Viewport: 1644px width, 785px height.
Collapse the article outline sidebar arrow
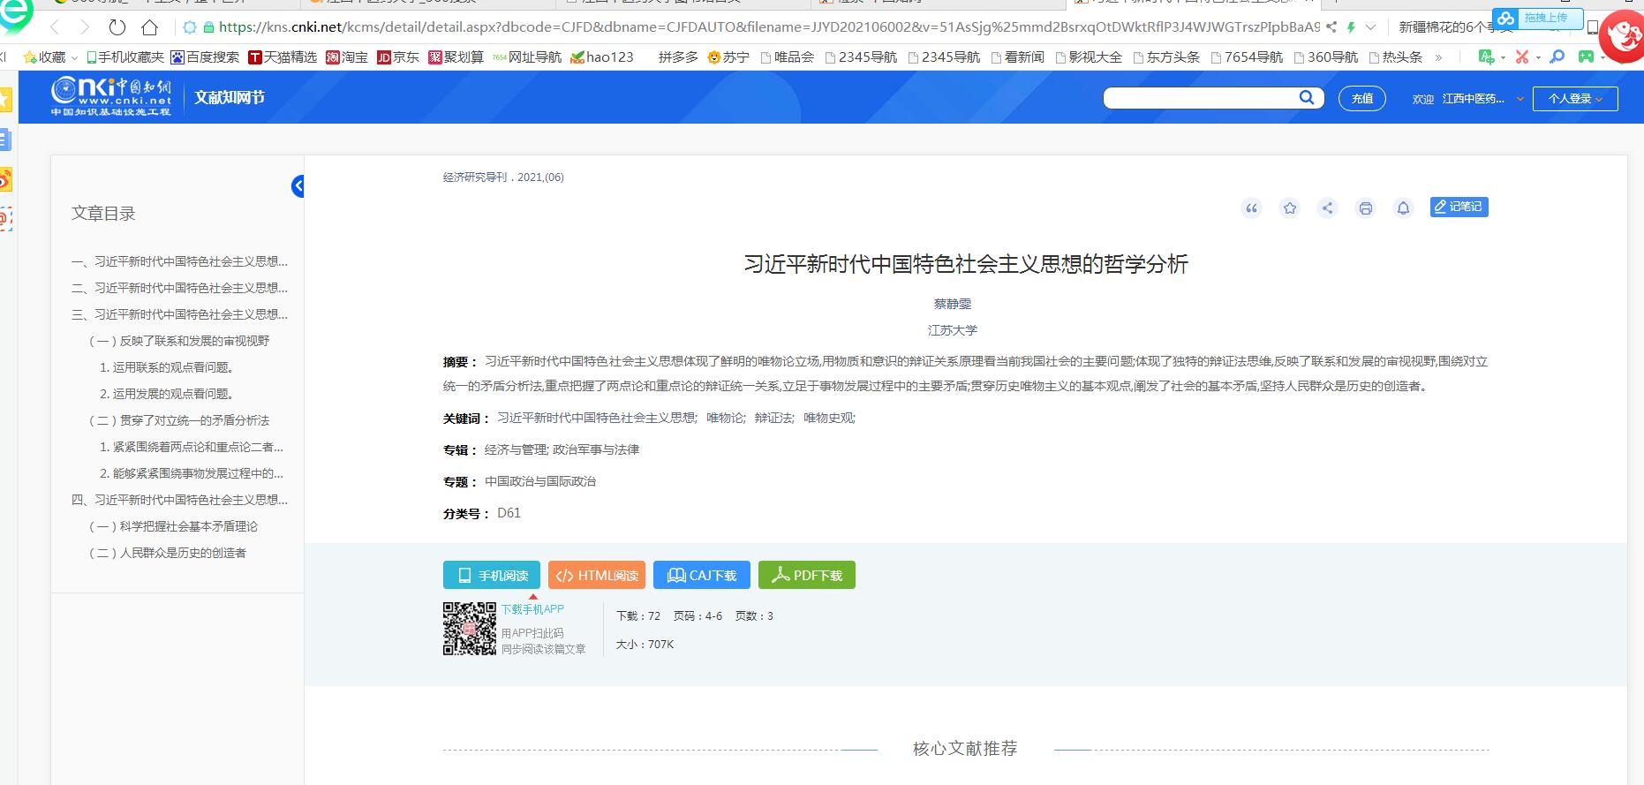pos(298,186)
